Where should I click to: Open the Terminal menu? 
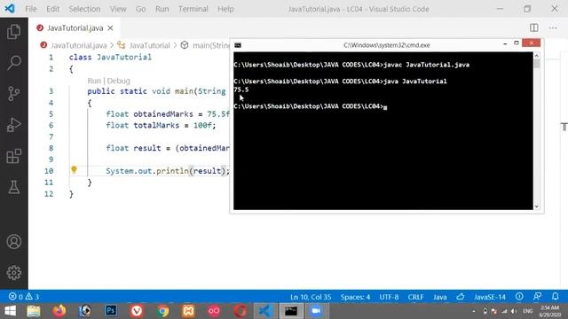pos(193,9)
